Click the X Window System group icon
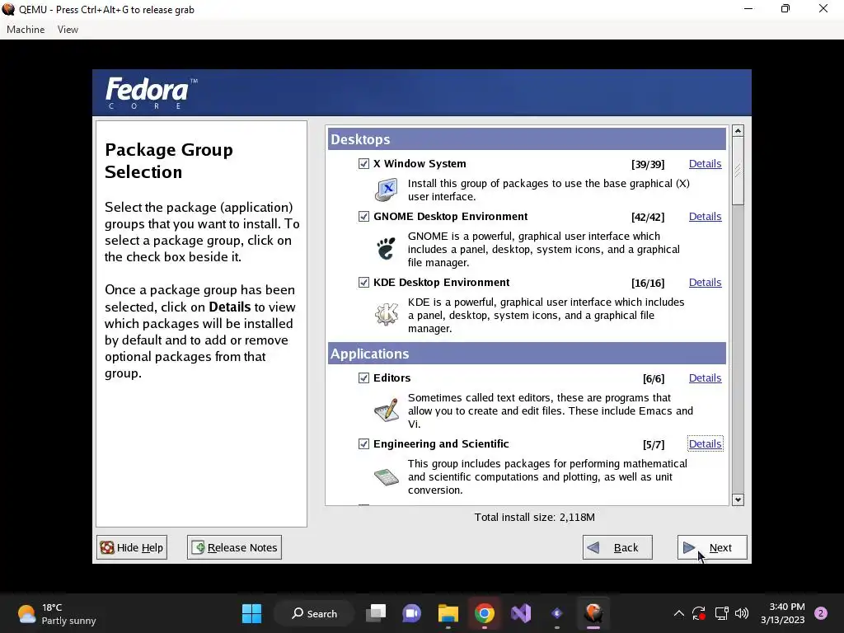 [386, 190]
